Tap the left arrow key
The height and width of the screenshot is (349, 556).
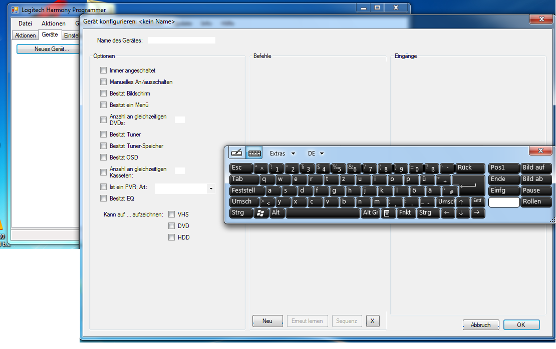coord(447,212)
